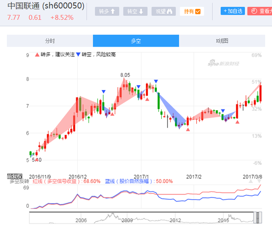
Task: Click the 2006 point on overview timeline
Action: pos(81,220)
